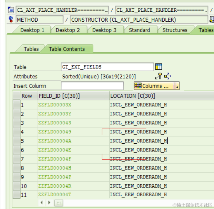Click the second CL_AXT_PLACE_HANDLER include field
The height and width of the screenshot is (209, 214).
click(162, 10)
